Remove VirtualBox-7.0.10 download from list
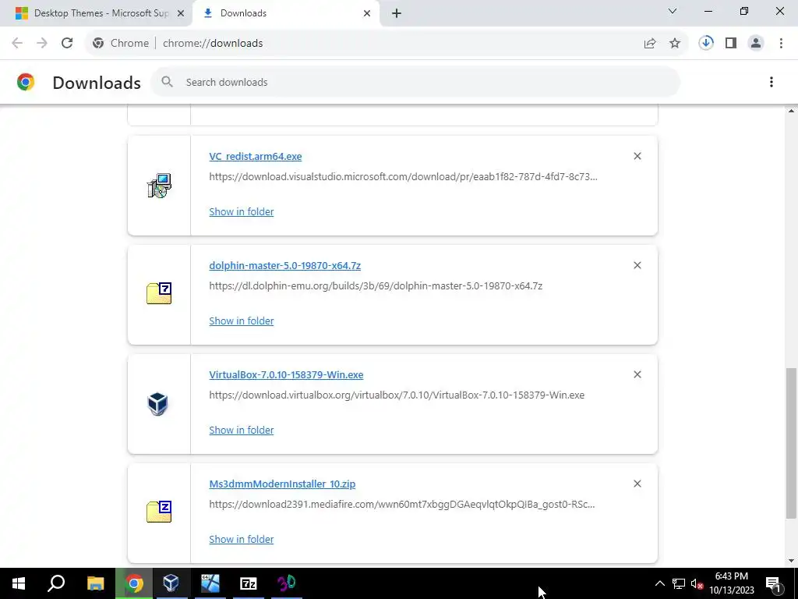This screenshot has height=599, width=798. [637, 374]
